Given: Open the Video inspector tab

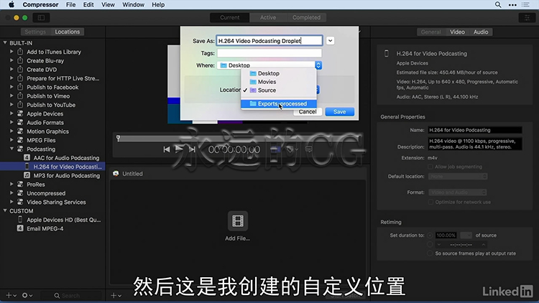Looking at the screenshot, I should [457, 32].
